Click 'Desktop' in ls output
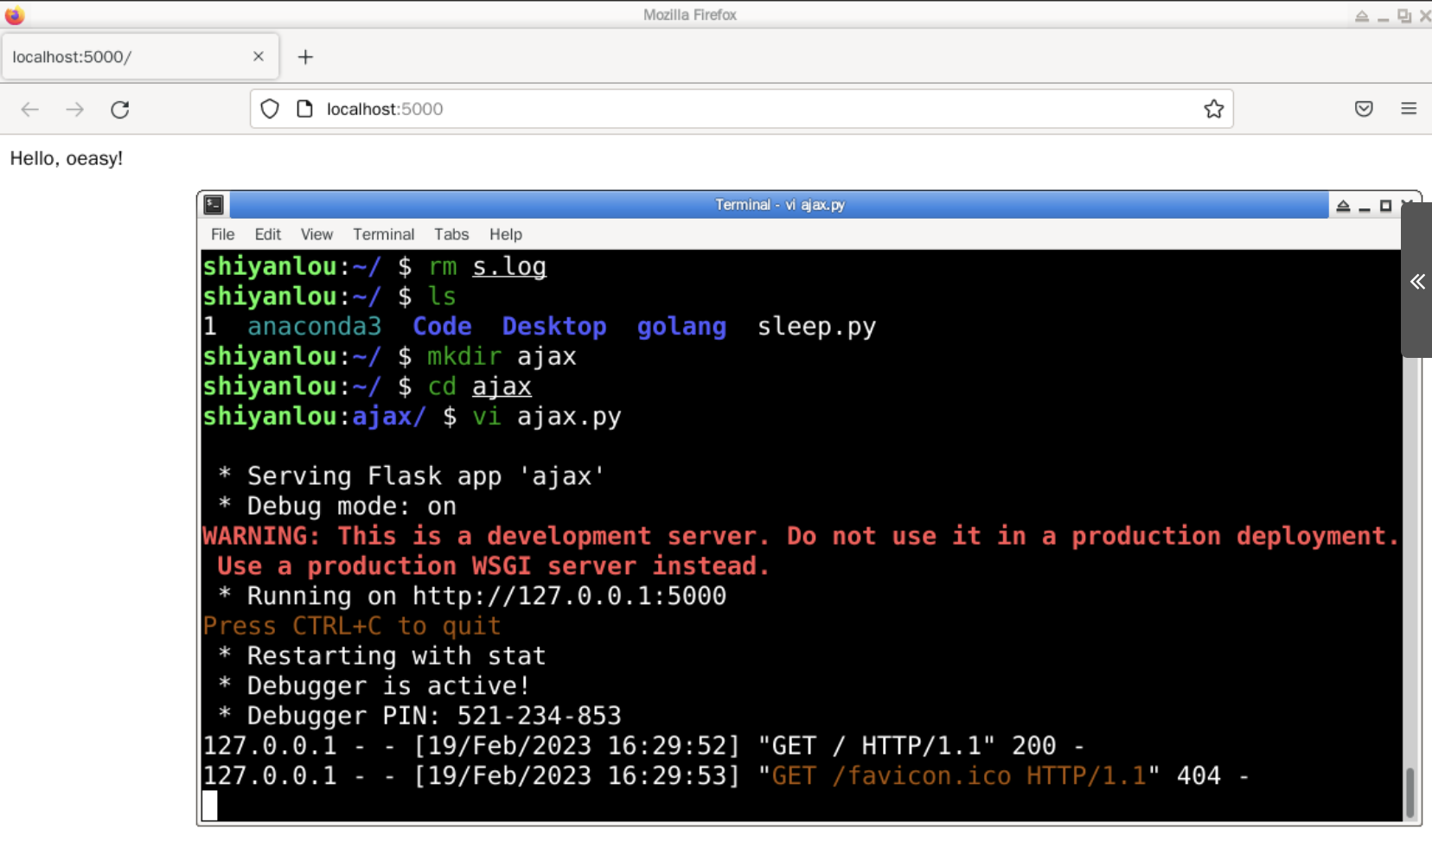Image resolution: width=1432 pixels, height=861 pixels. 554,326
